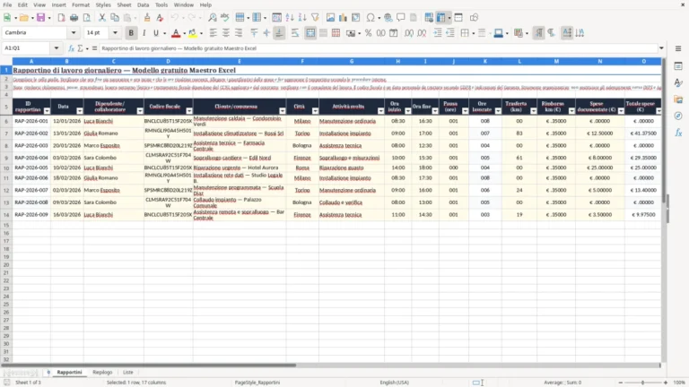Screen dimensions: 689x387
Task: Open the Function Wizard beside the Name Box
Action: [71, 48]
